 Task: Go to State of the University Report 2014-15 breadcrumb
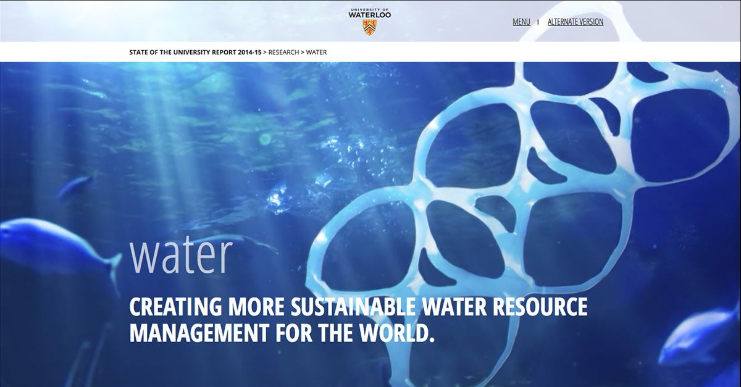point(195,52)
